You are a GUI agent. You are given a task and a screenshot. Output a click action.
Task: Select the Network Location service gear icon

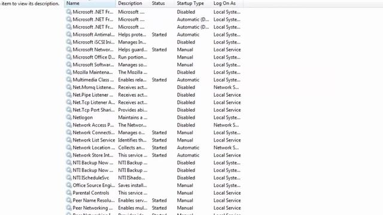[69, 148]
